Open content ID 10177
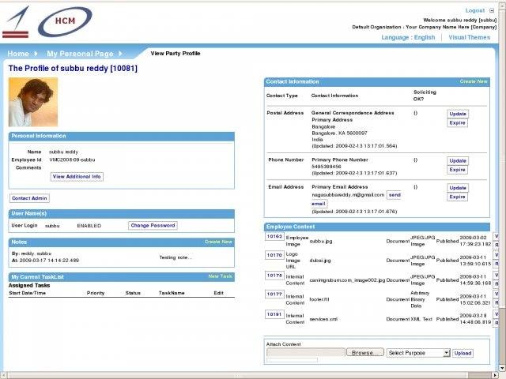The width and height of the screenshot is (506, 379). pyautogui.click(x=274, y=295)
